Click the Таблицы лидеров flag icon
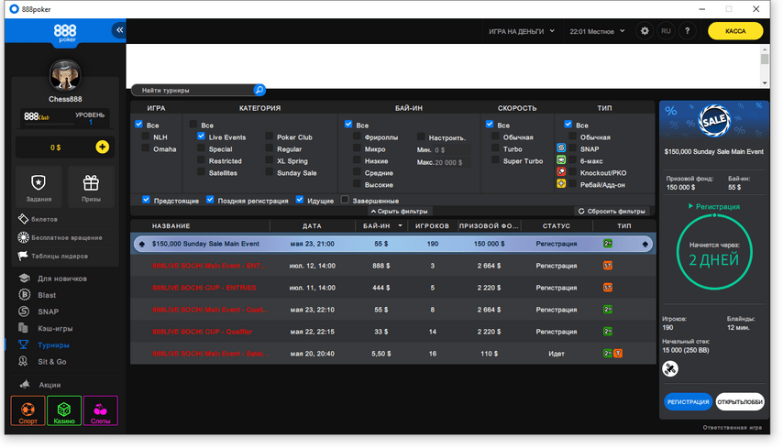Screen dimensions: 783x448 click(23, 256)
